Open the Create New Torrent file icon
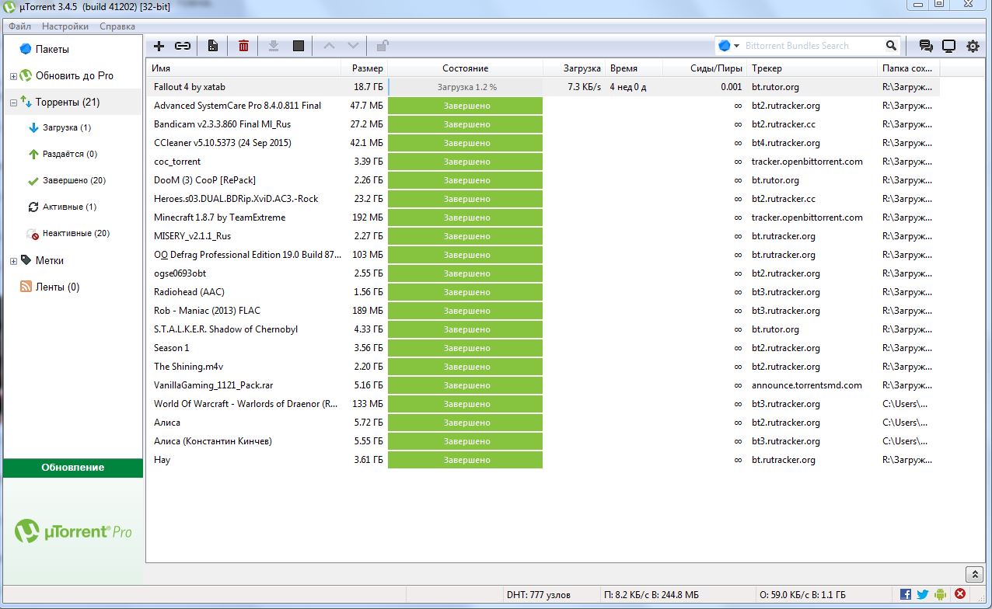 (x=213, y=46)
